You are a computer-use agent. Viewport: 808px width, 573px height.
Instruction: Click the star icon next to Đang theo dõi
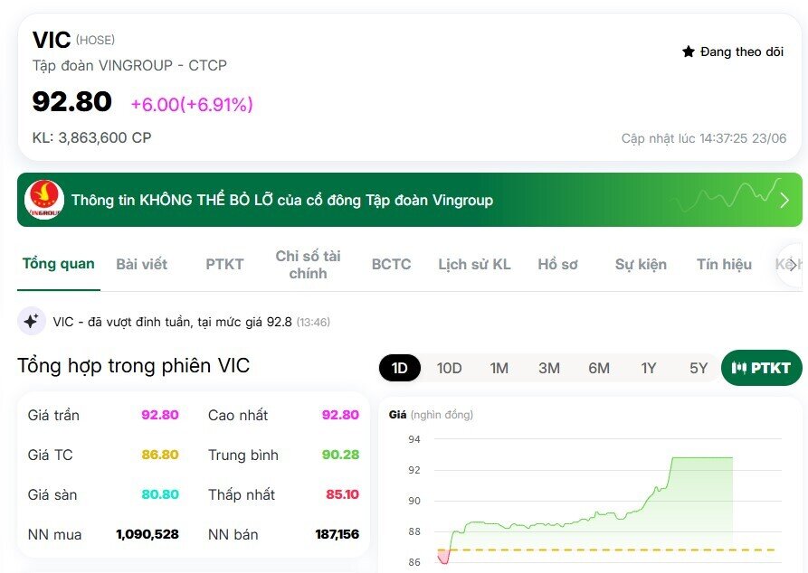coord(687,52)
